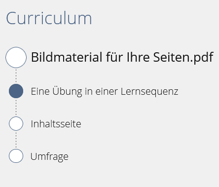Mark the Inhaltsseite step via its circle
Screen dimensions: 219x187
[x=16, y=123]
